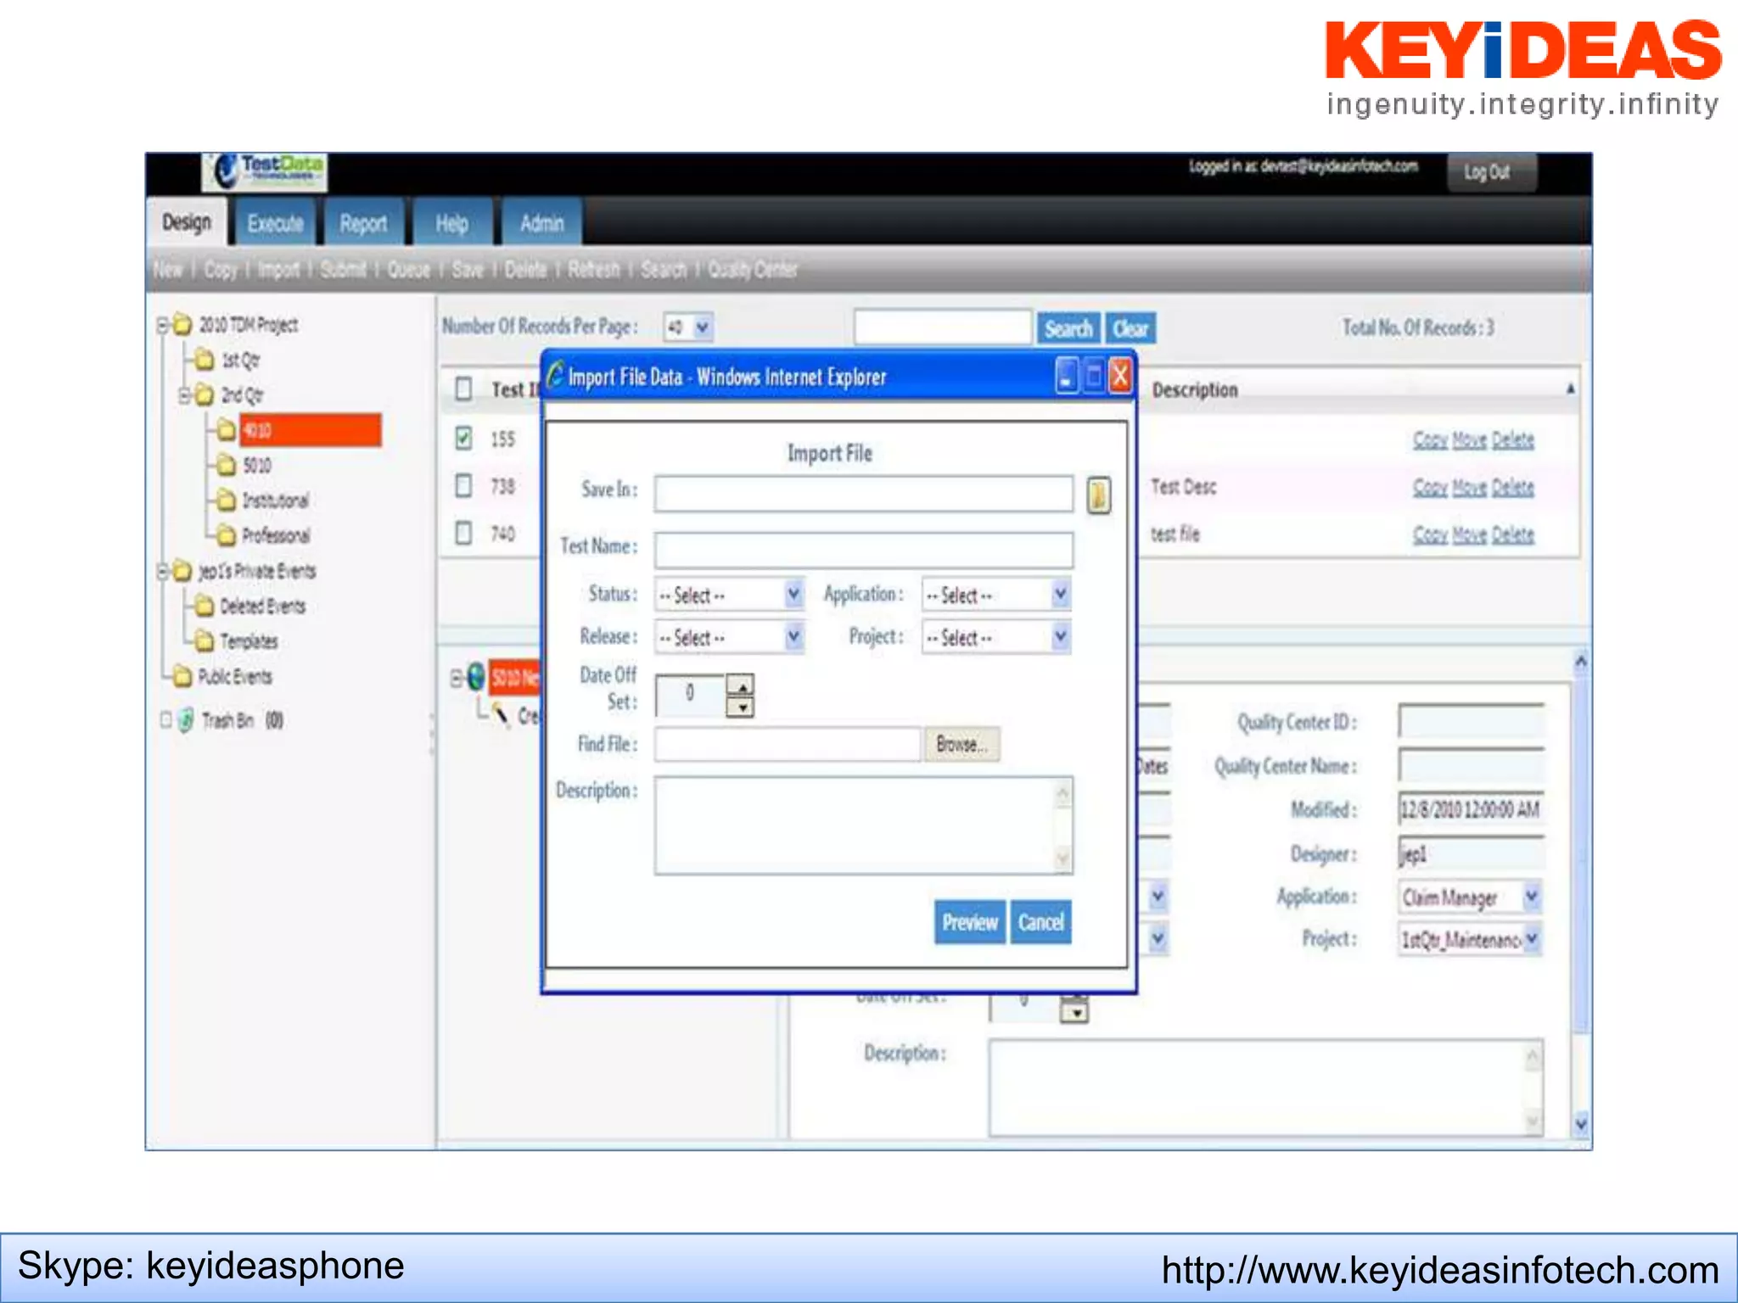This screenshot has width=1738, height=1303.
Task: Click the Date Off Set decrement arrow
Action: pyautogui.click(x=742, y=707)
